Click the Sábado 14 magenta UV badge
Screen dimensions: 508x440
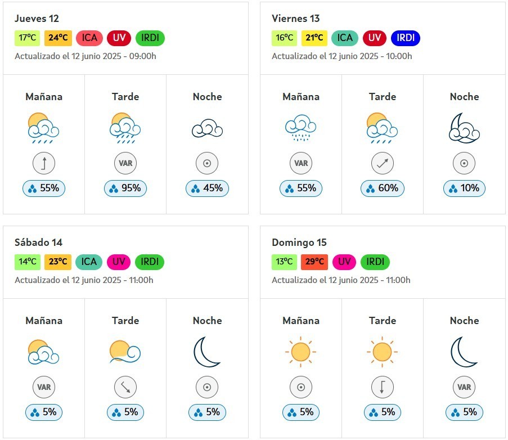(x=119, y=262)
